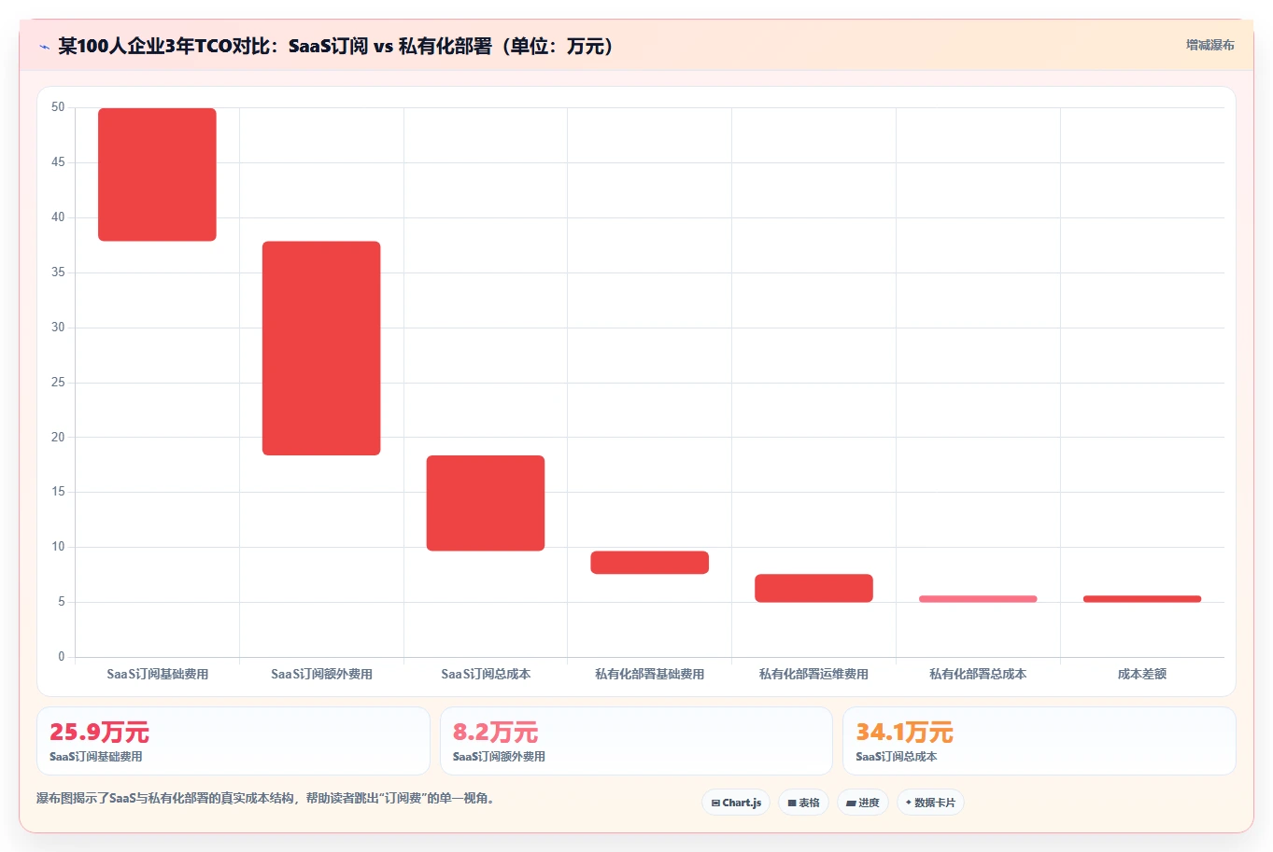Click the 私有化部署运维费用 waterfall bar

click(813, 588)
